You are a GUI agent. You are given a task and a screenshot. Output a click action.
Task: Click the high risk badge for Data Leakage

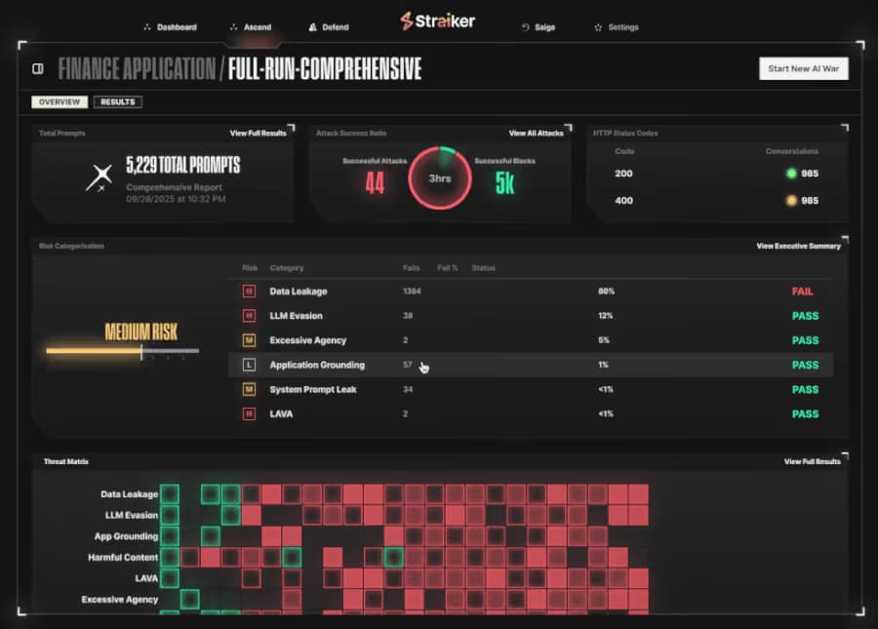tap(249, 291)
